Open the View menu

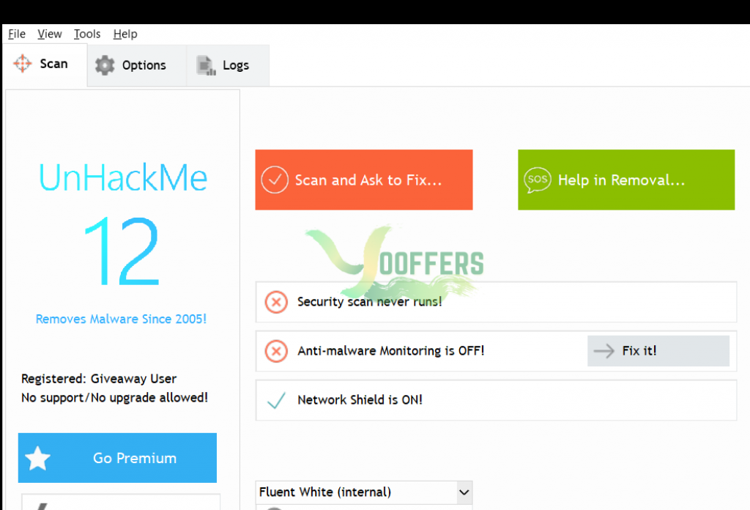point(50,34)
